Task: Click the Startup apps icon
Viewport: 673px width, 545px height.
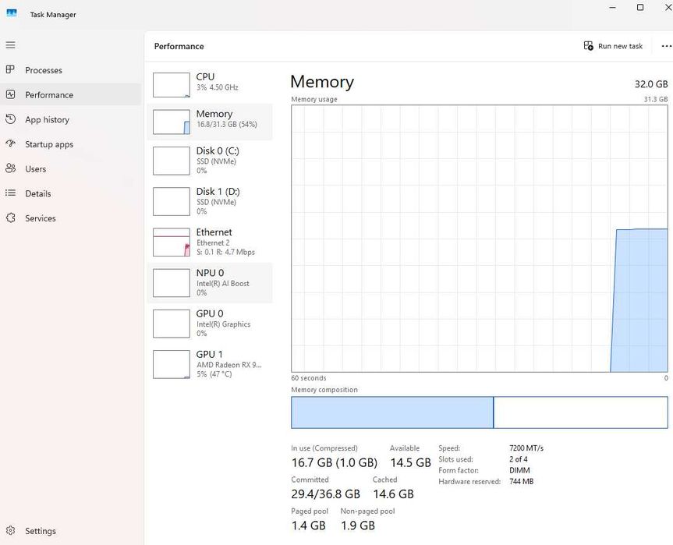Action: 10,144
